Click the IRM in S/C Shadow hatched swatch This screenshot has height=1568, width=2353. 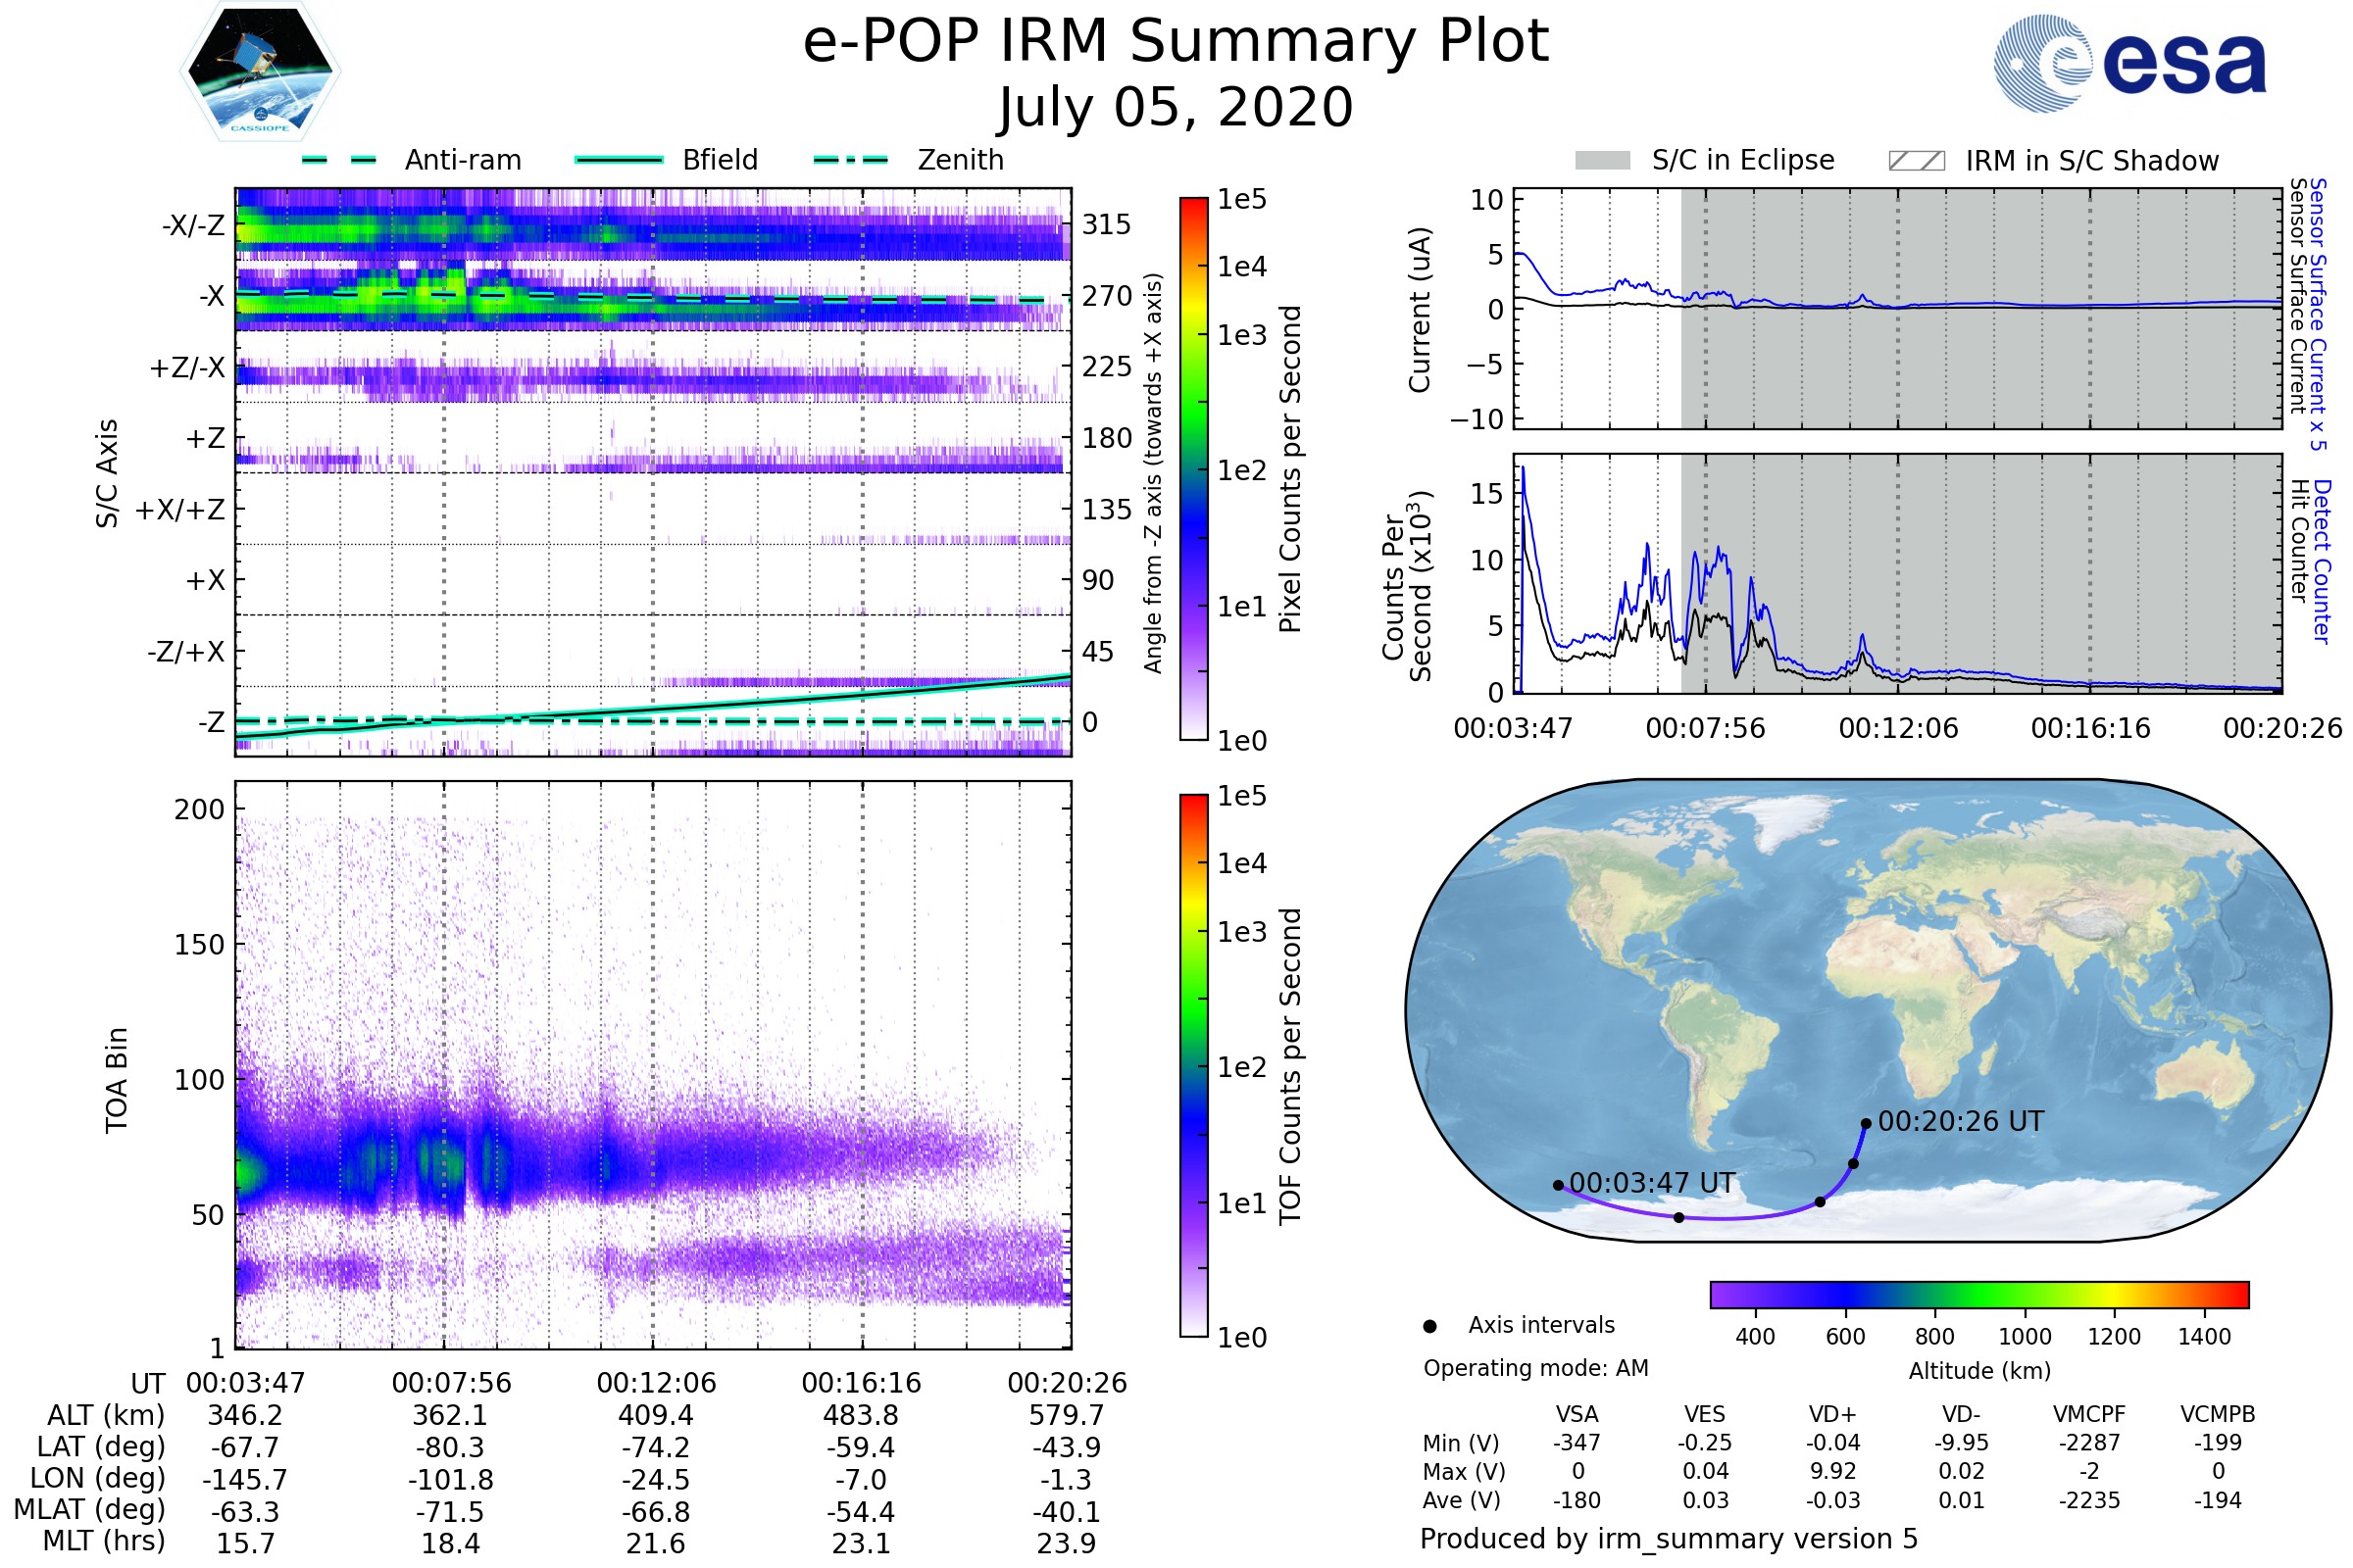(x=1916, y=161)
